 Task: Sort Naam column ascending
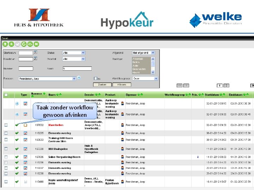point(60,95)
